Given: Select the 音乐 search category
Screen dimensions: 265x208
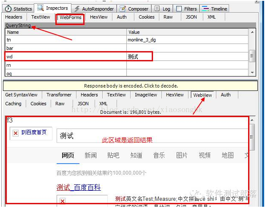Looking at the screenshot, I should (159, 155).
